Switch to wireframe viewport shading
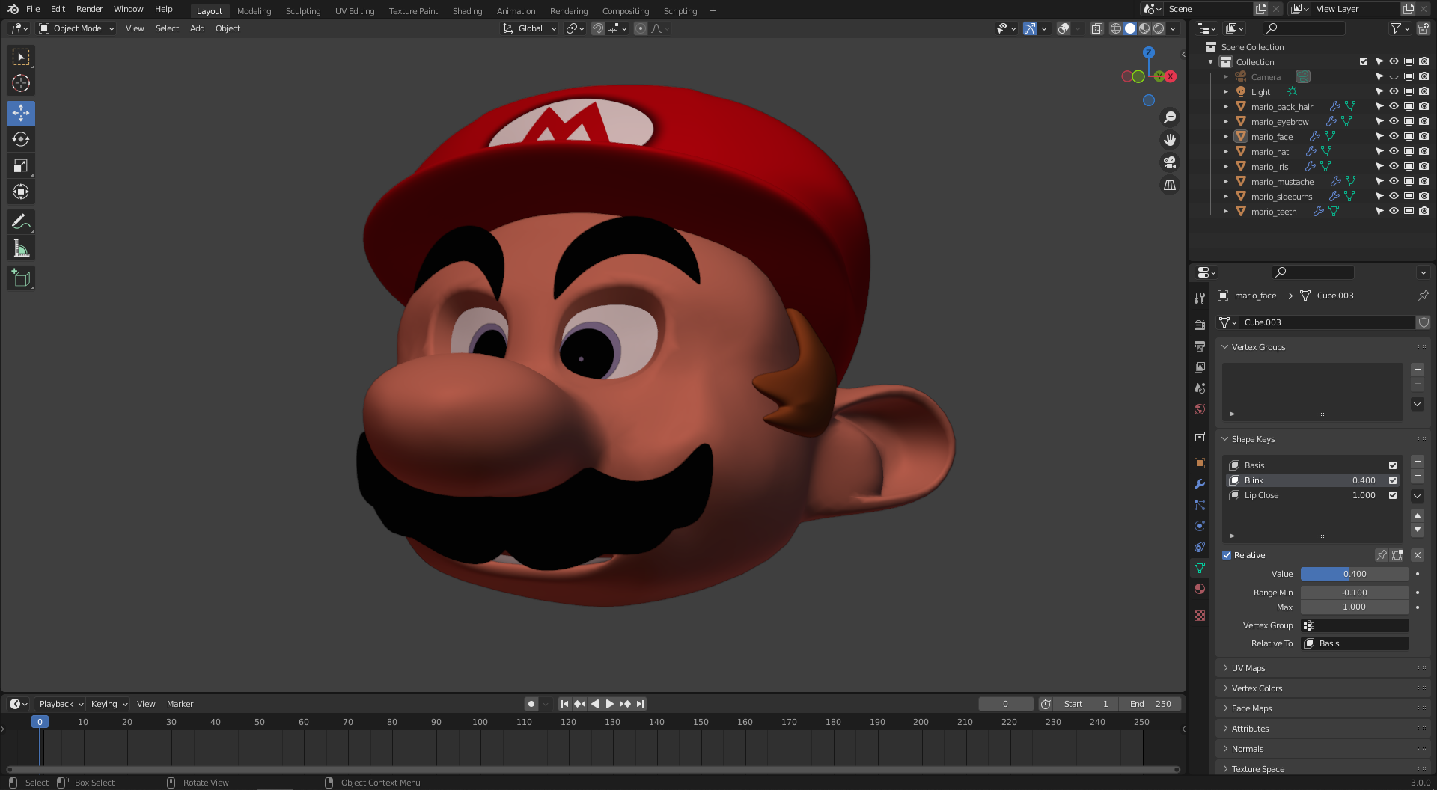Image resolution: width=1437 pixels, height=790 pixels. (x=1116, y=28)
